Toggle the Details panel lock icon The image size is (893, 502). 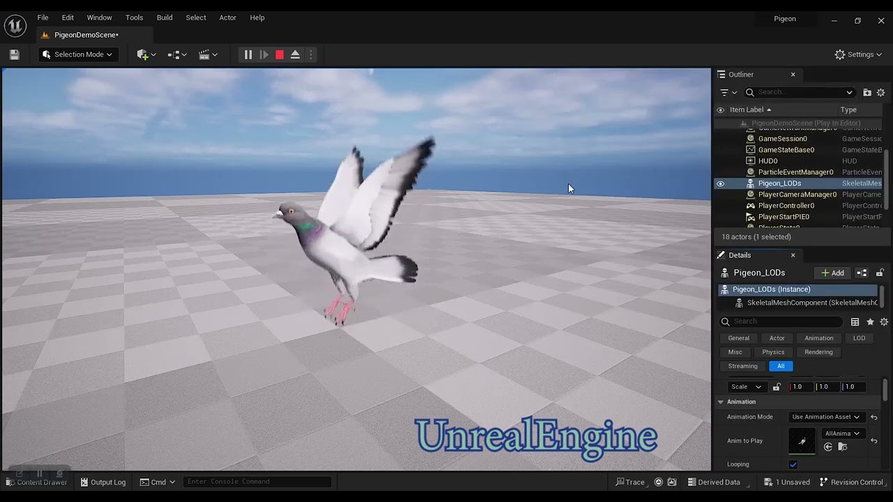point(880,273)
